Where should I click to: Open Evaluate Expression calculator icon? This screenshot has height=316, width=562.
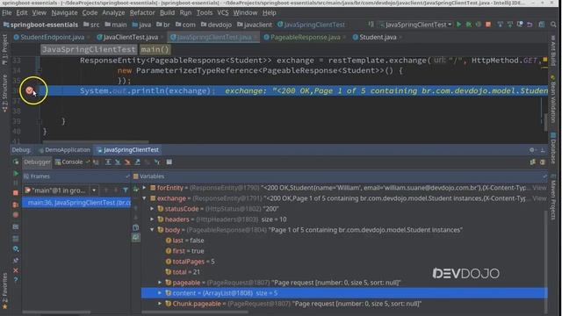coord(169,162)
